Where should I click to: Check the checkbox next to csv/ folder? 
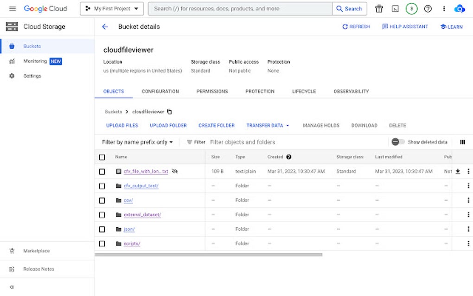(102, 200)
